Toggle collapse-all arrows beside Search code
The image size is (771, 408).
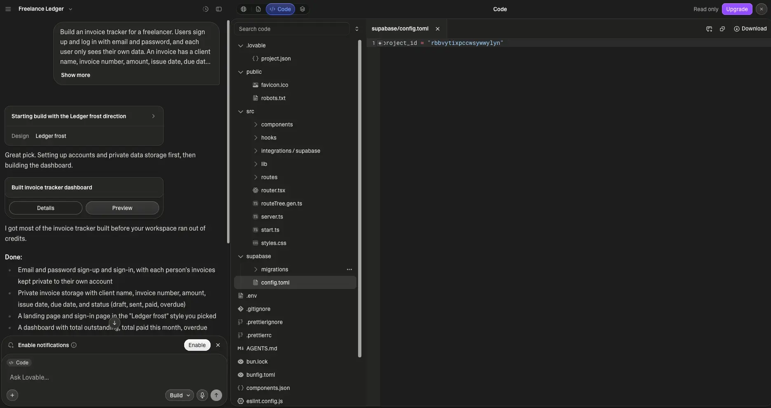click(357, 29)
